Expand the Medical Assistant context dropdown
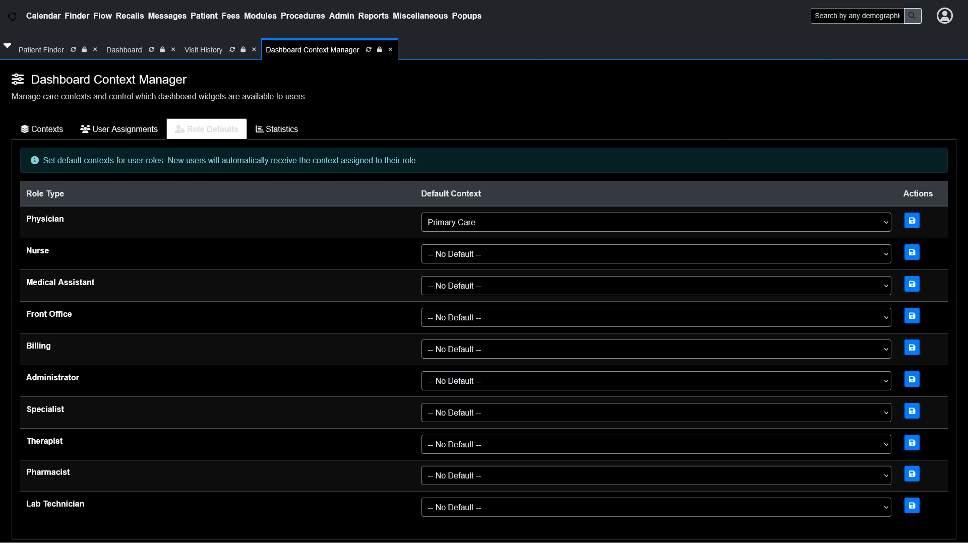Viewport: 968px width, 543px height. [x=656, y=286]
